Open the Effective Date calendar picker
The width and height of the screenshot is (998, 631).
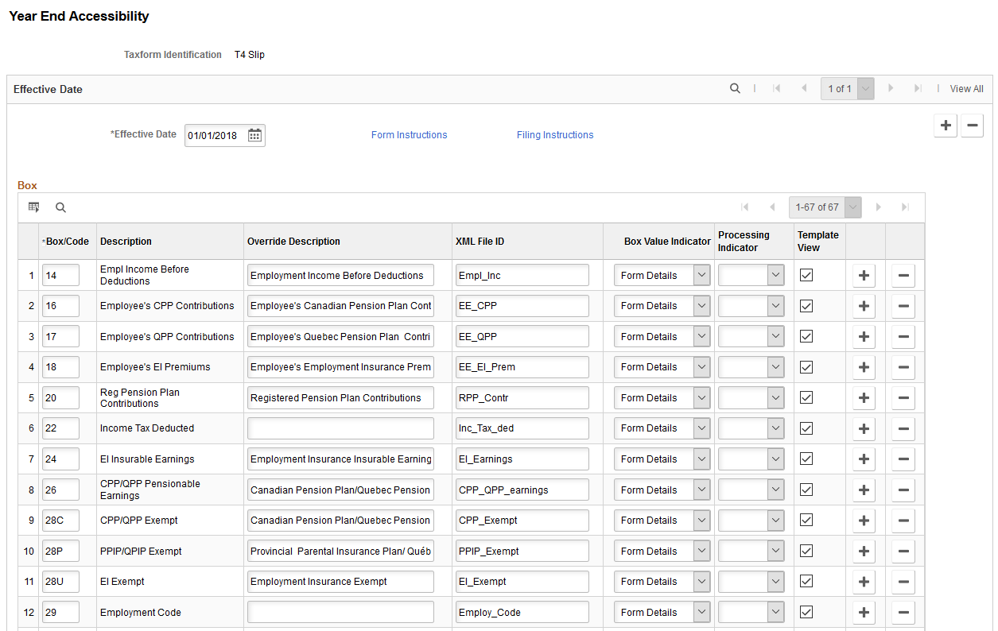[254, 135]
